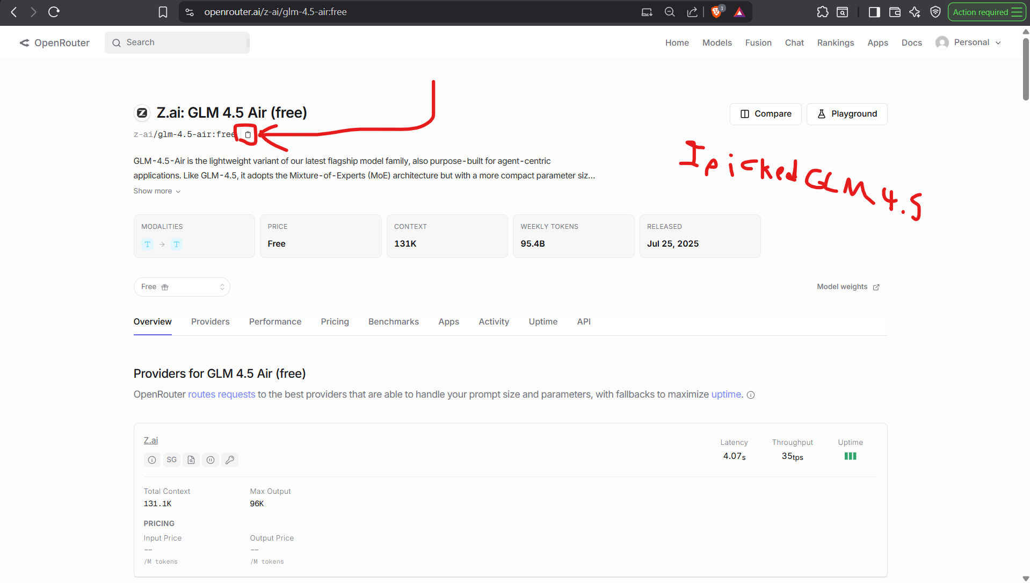Open Docs in the top navigation
This screenshot has height=583, width=1030.
tap(912, 42)
